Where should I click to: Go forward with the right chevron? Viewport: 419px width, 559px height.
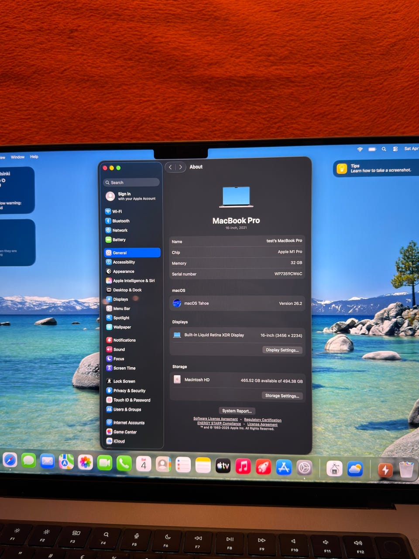(x=181, y=167)
